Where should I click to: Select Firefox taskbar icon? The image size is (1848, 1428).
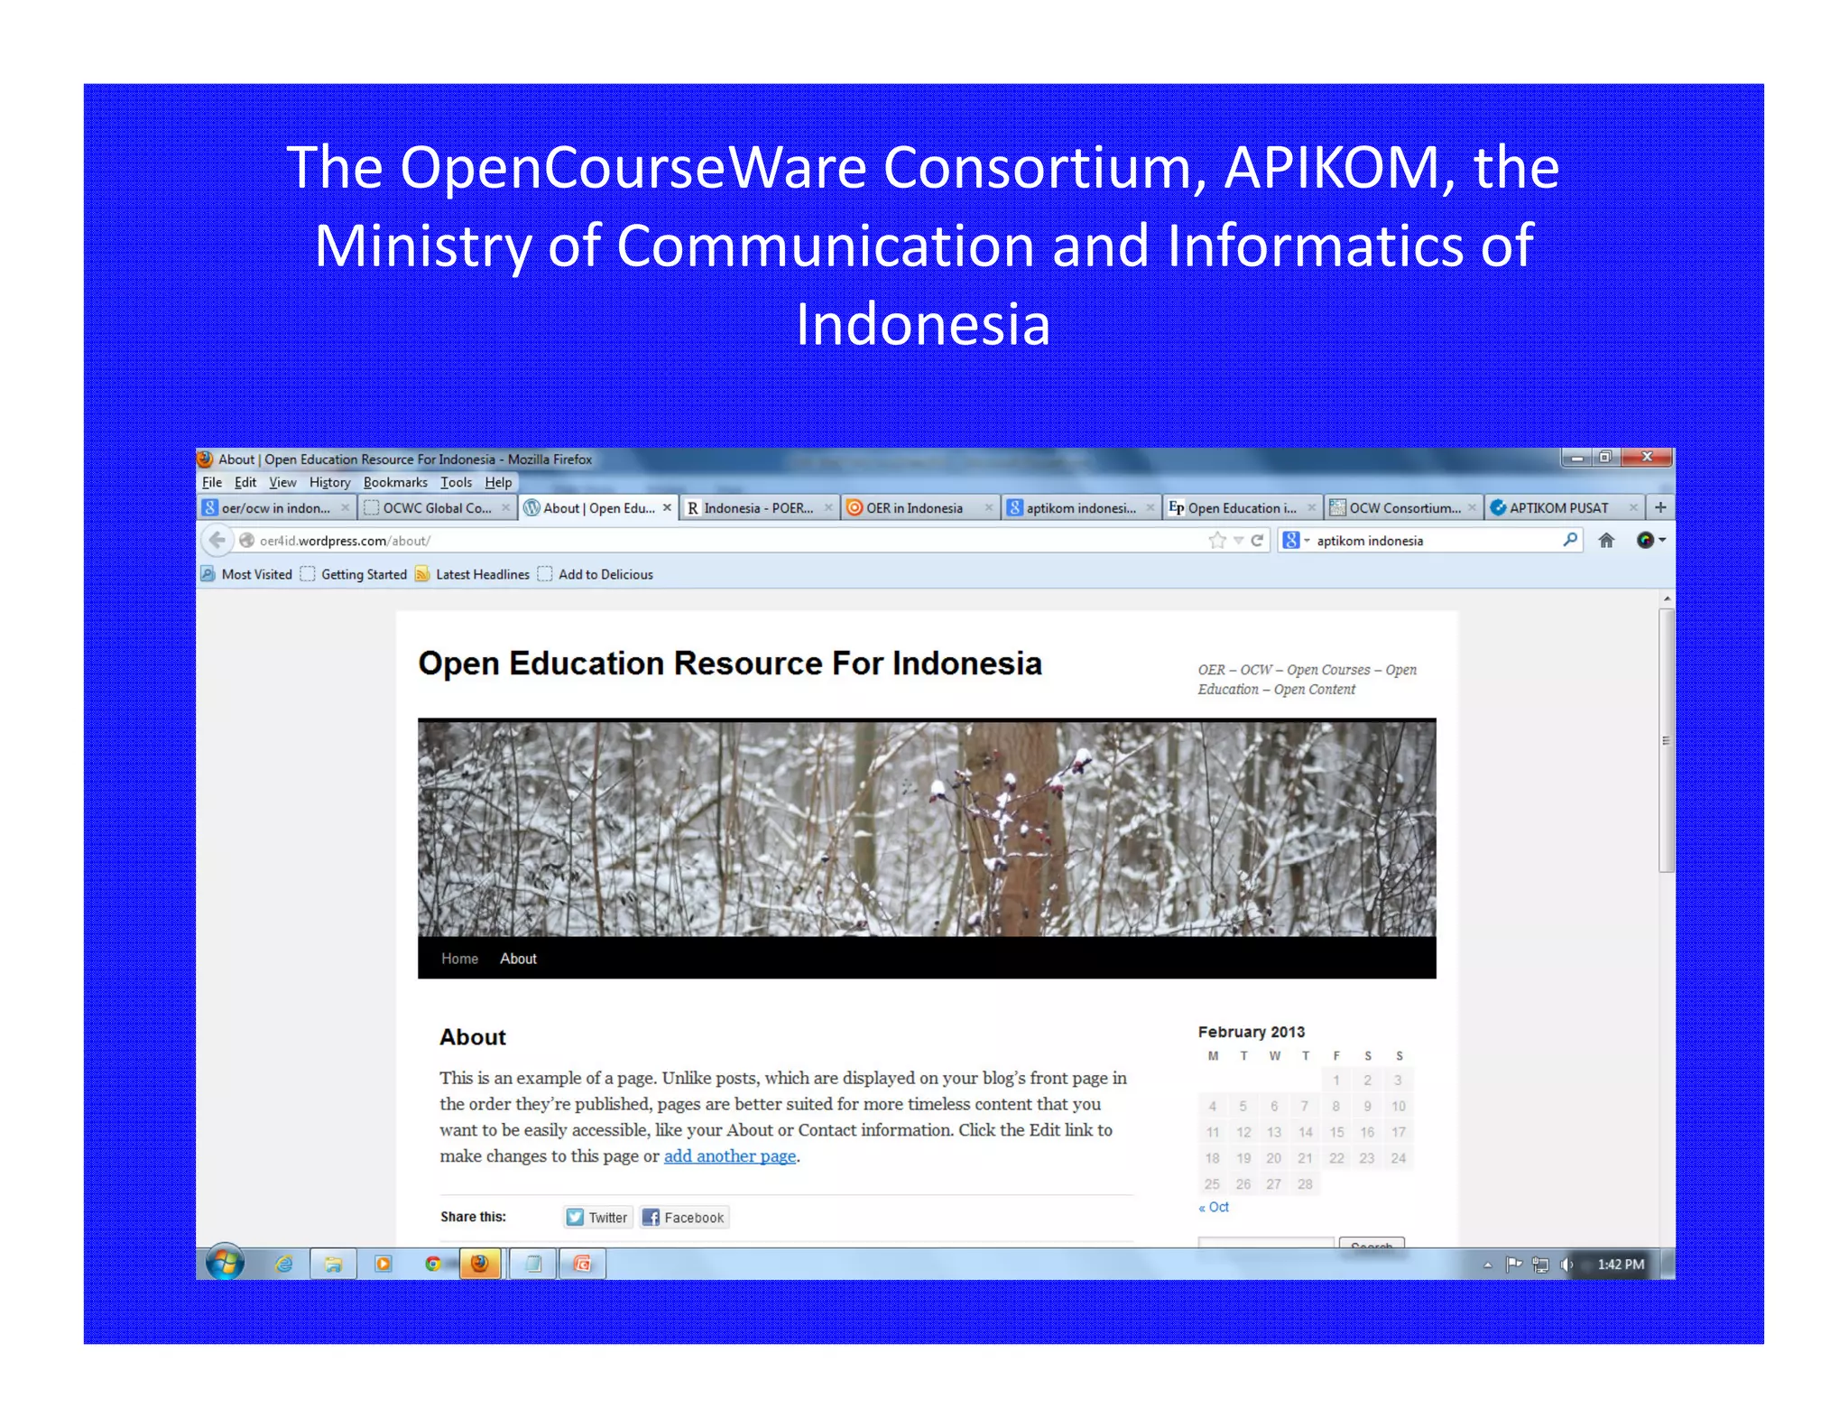tap(480, 1264)
